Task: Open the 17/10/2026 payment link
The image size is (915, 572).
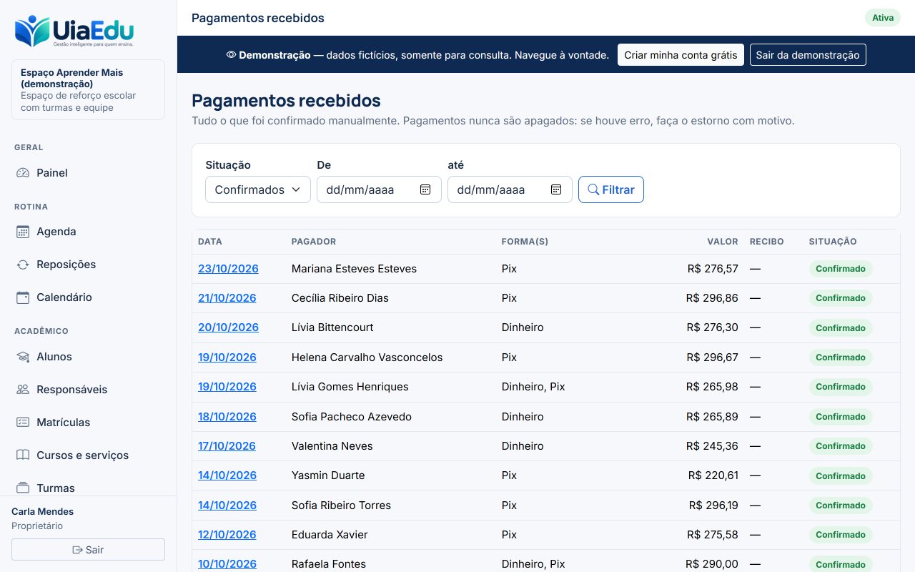Action: pyautogui.click(x=227, y=446)
